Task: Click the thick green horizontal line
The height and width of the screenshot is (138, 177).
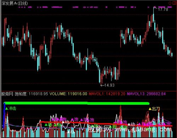Action: point(77,104)
